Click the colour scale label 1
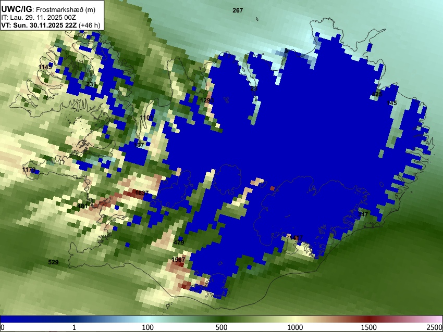The height and width of the screenshot is (332, 443). 74,327
